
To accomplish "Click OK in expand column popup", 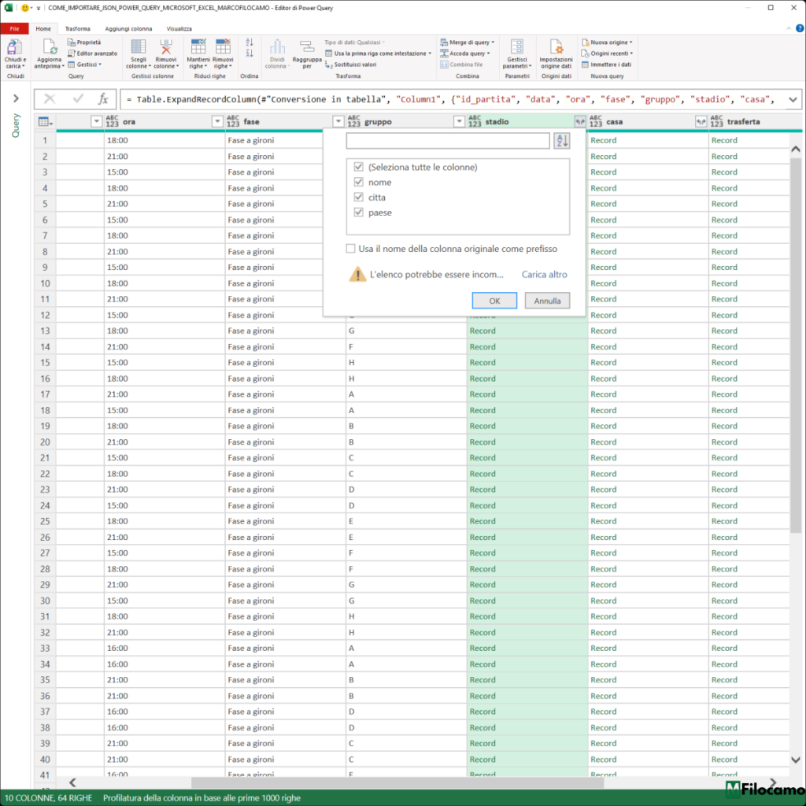I will tap(494, 301).
